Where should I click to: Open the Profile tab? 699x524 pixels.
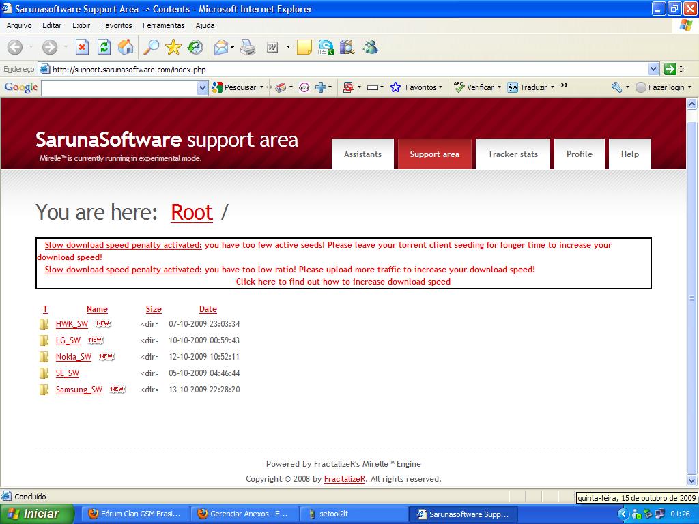click(579, 154)
